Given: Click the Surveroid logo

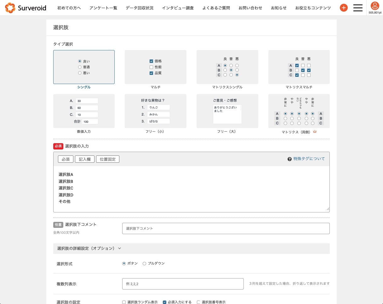Looking at the screenshot, I should 26,8.
